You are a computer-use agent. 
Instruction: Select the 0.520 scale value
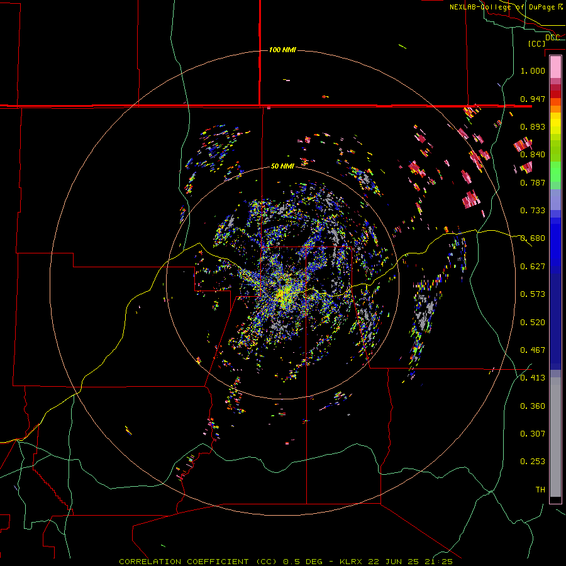point(533,323)
